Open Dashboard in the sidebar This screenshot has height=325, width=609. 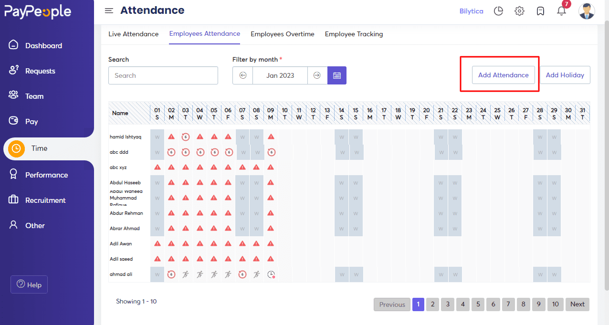coord(43,46)
